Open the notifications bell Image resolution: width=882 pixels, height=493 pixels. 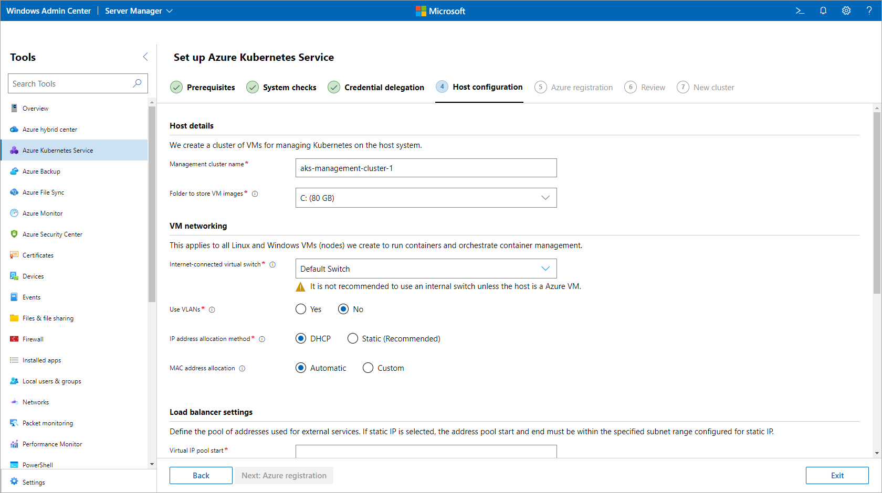[823, 10]
